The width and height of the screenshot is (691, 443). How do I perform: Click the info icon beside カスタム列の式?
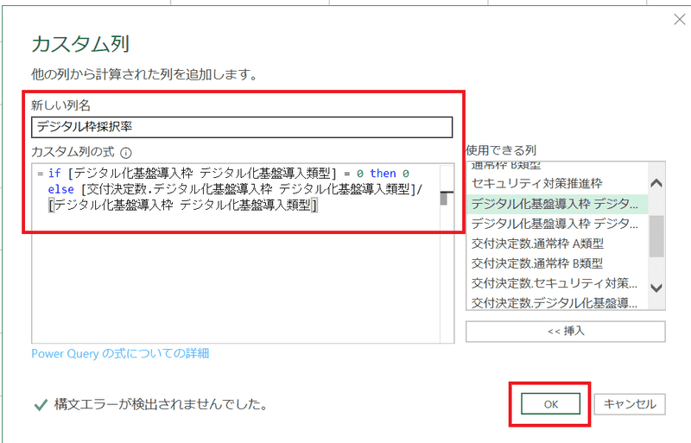pyautogui.click(x=126, y=153)
